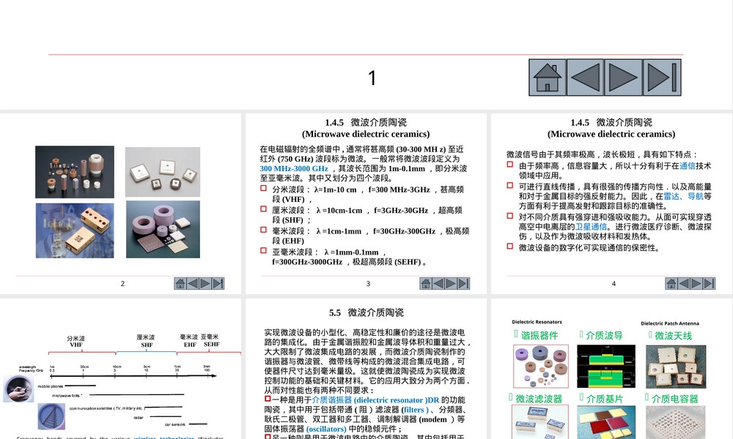Click the Dielectric Patch Antenna caption
The height and width of the screenshot is (439, 733).
pyautogui.click(x=670, y=323)
